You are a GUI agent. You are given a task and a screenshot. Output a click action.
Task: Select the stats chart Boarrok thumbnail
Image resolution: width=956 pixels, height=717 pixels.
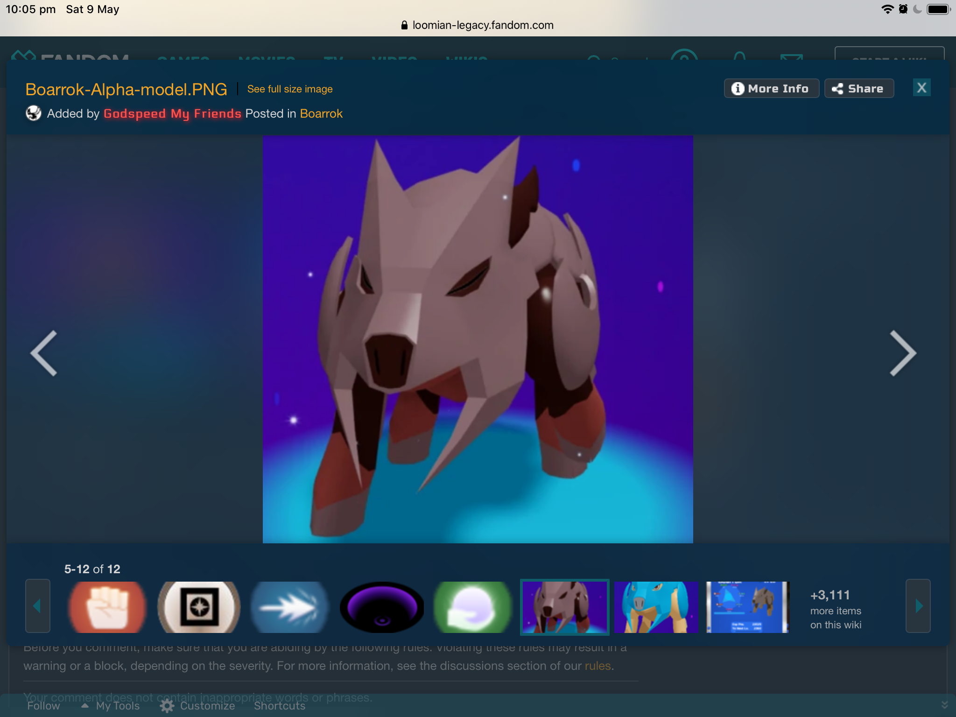(x=747, y=607)
